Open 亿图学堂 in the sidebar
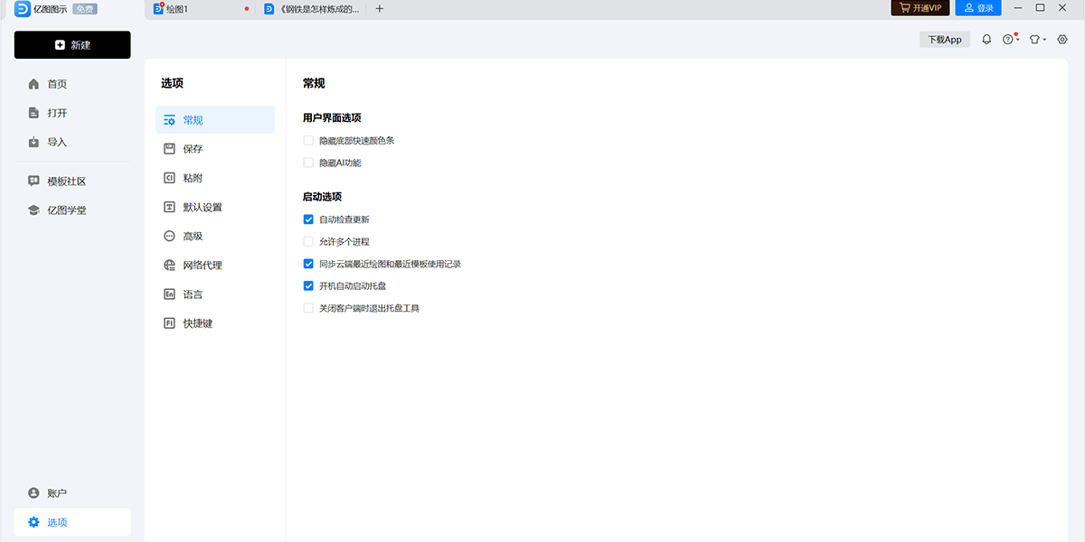The width and height of the screenshot is (1085, 542). 67,210
